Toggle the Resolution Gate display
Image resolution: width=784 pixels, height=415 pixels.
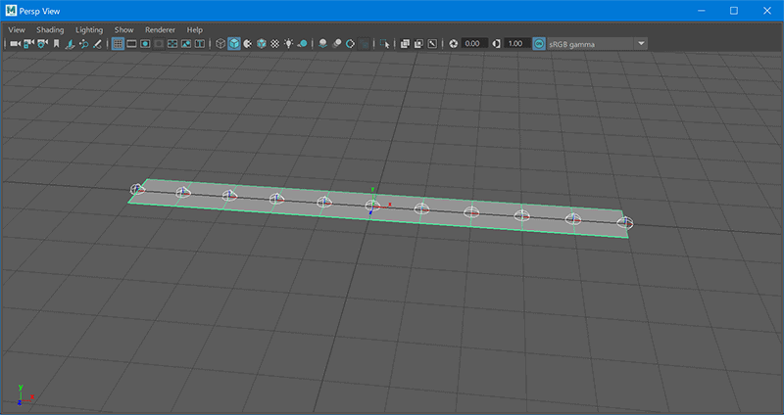tap(145, 44)
